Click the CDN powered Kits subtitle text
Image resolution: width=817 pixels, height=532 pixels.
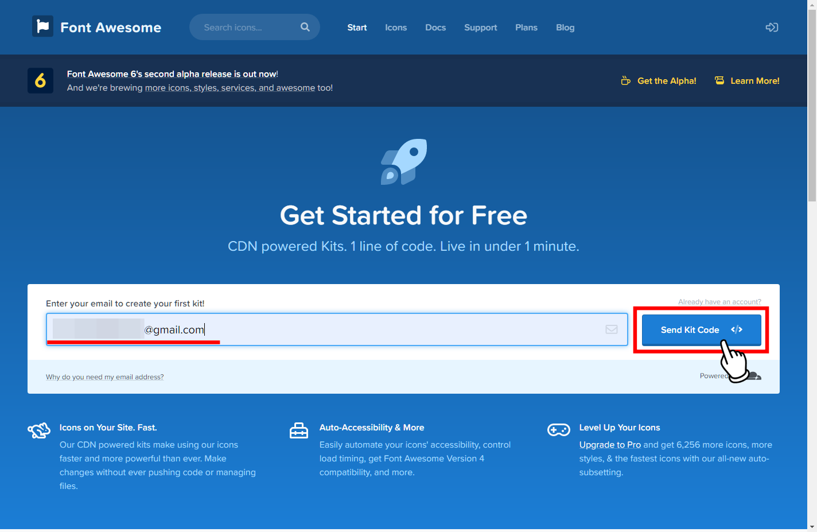point(403,246)
